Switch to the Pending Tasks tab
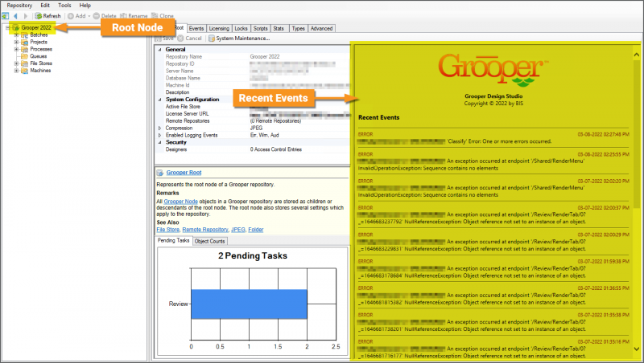644x363 pixels. (174, 240)
